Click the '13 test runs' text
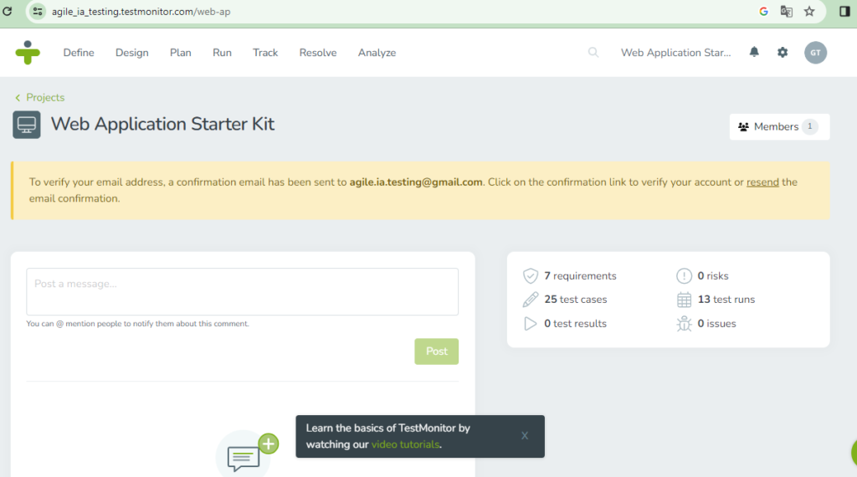The height and width of the screenshot is (477, 857). point(726,300)
